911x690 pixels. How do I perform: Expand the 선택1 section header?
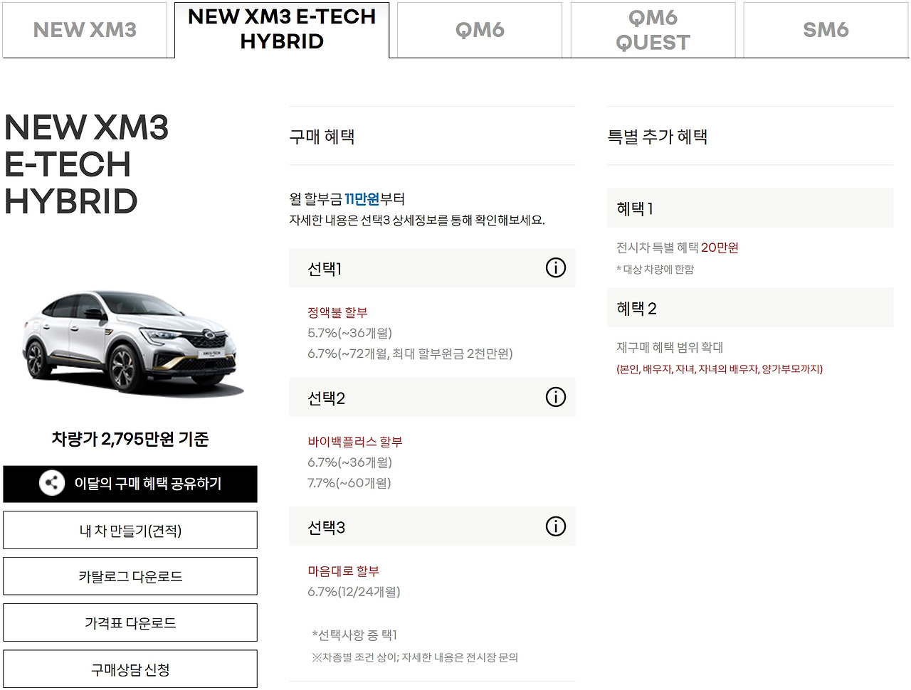[432, 268]
